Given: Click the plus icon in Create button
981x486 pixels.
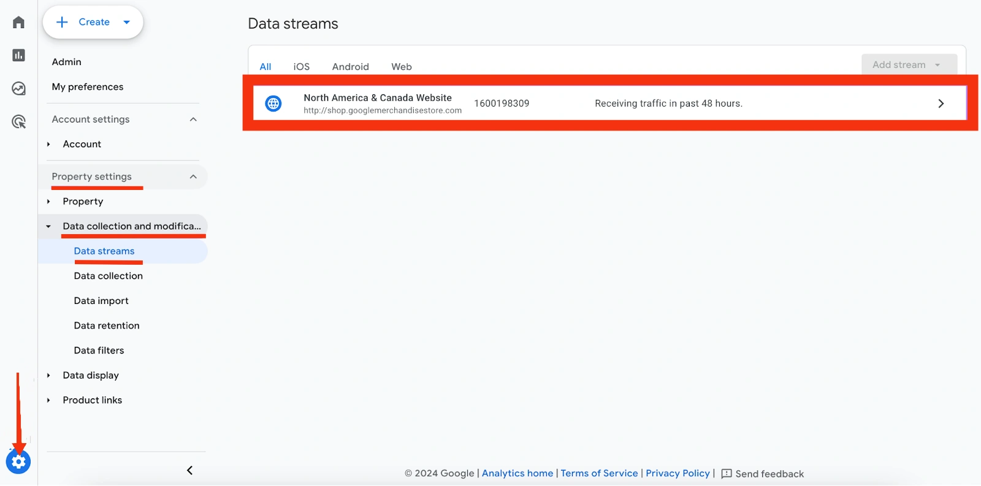Looking at the screenshot, I should pos(62,22).
